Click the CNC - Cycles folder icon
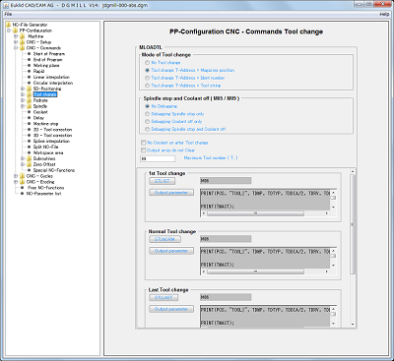Screen dimensions: 394x361 [23, 176]
